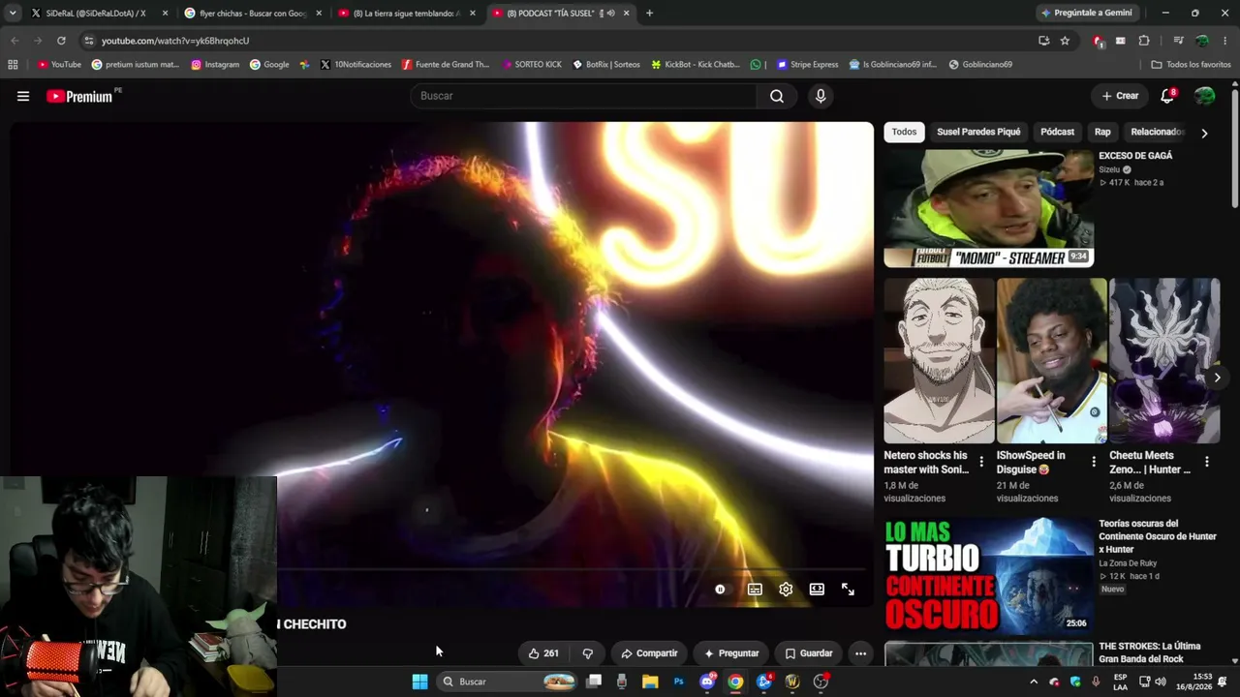Show next Shorts with the shelf arrow
The height and width of the screenshot is (697, 1240).
[1217, 378]
